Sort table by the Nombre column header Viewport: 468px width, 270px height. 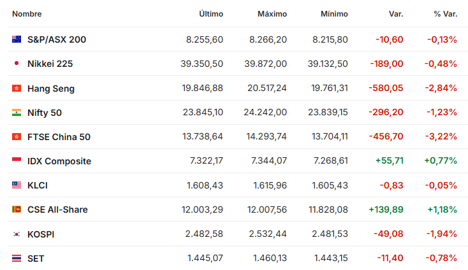27,14
